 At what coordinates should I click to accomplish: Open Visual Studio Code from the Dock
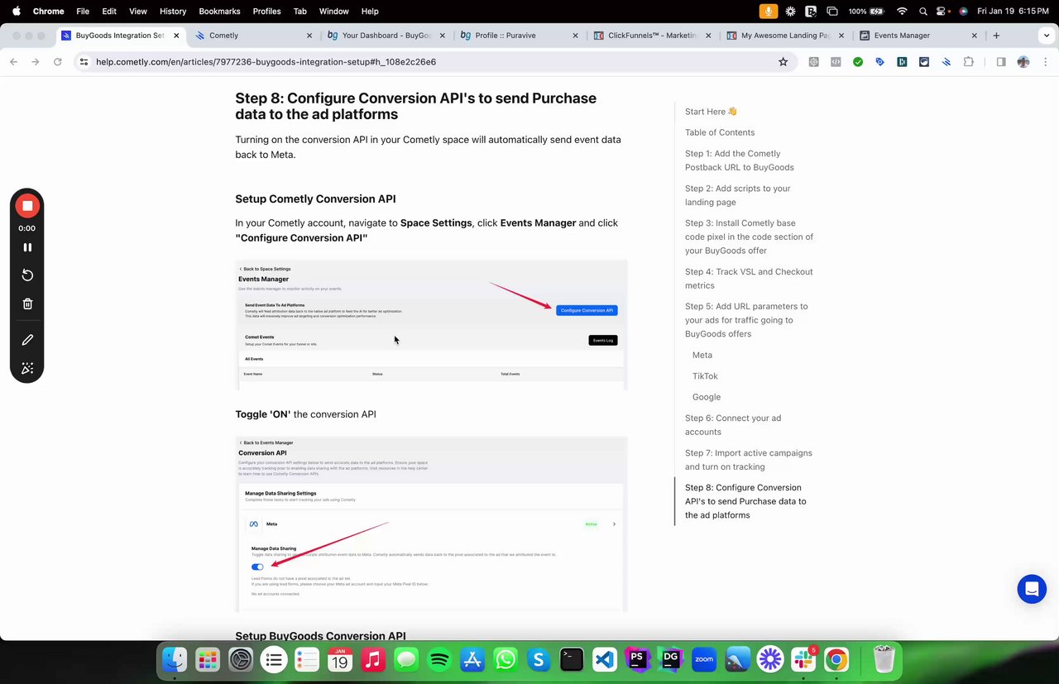605,659
